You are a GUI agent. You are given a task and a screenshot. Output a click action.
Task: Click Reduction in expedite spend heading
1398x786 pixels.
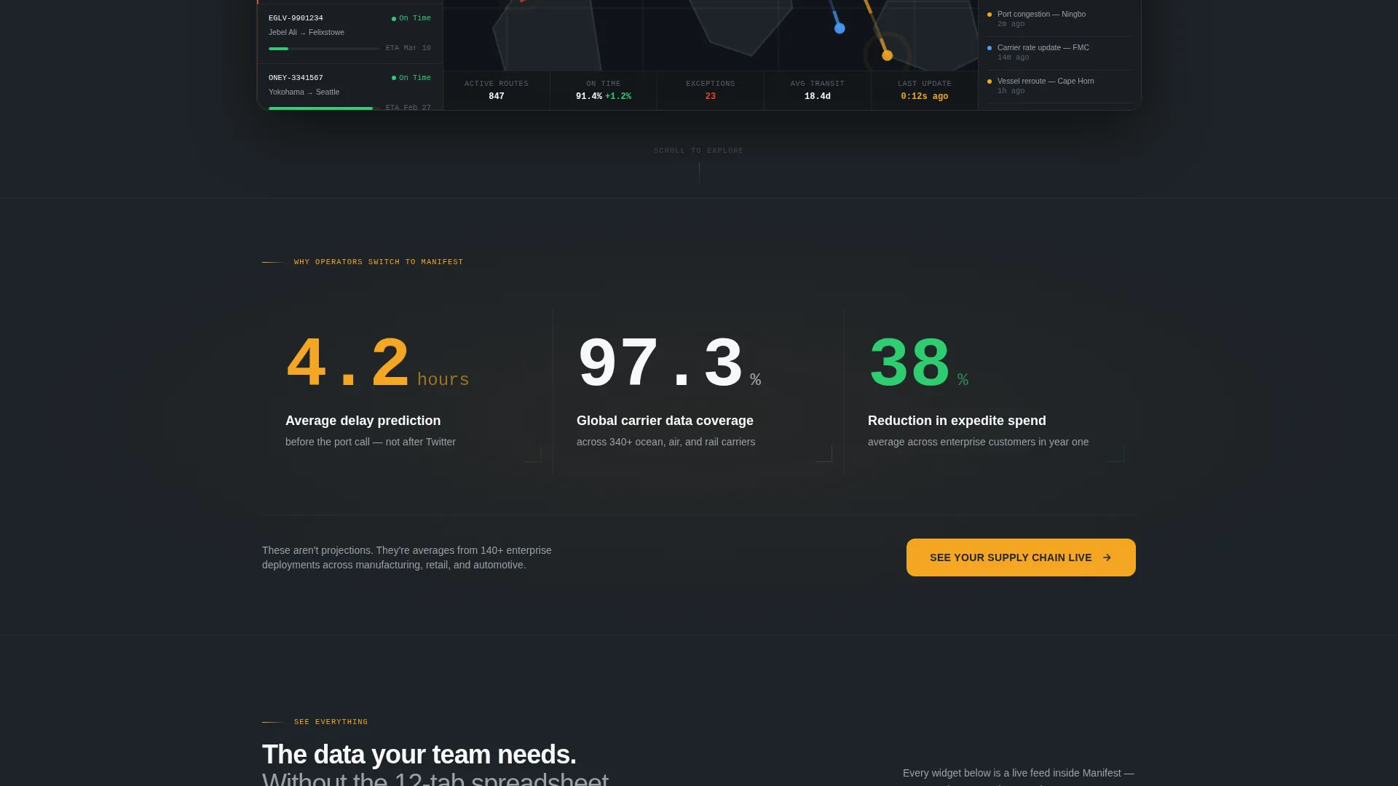[957, 421]
